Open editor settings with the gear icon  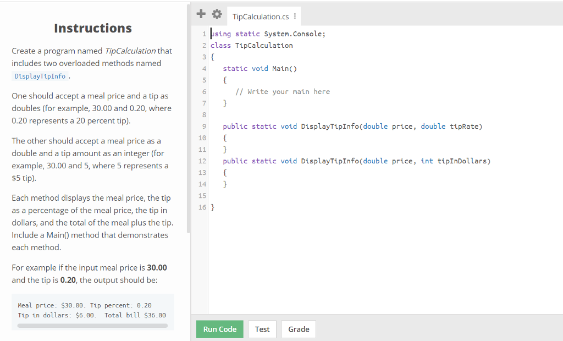pos(217,14)
